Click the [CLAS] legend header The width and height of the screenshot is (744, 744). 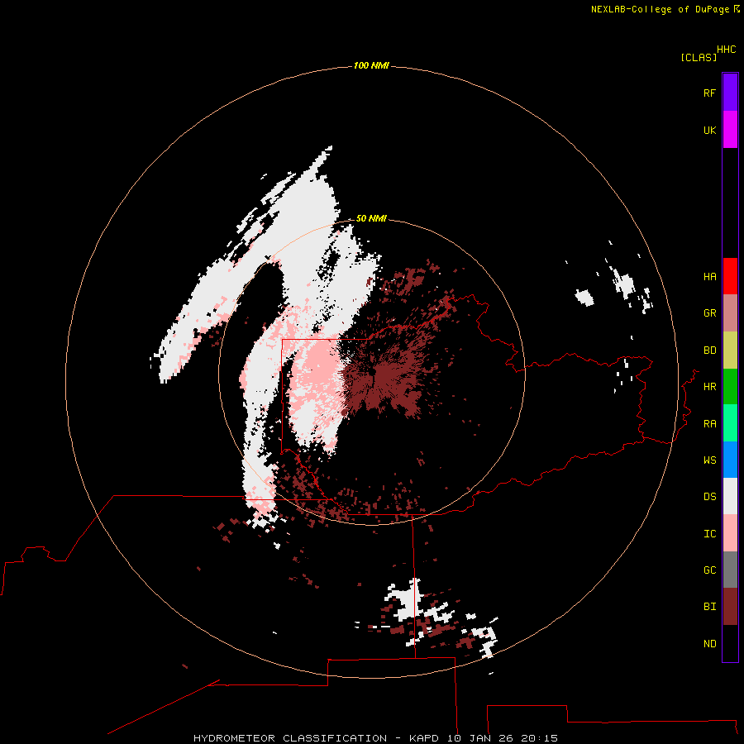click(x=699, y=57)
